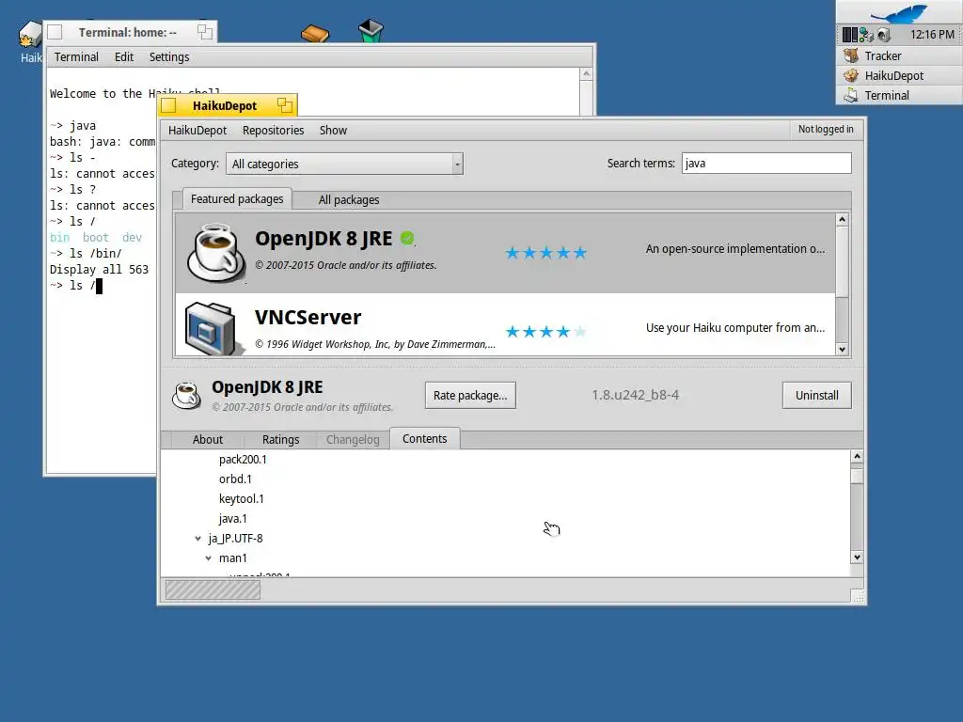
Task: Click the green installed checkmark beside OpenJDK 8 JRE
Action: click(x=407, y=238)
